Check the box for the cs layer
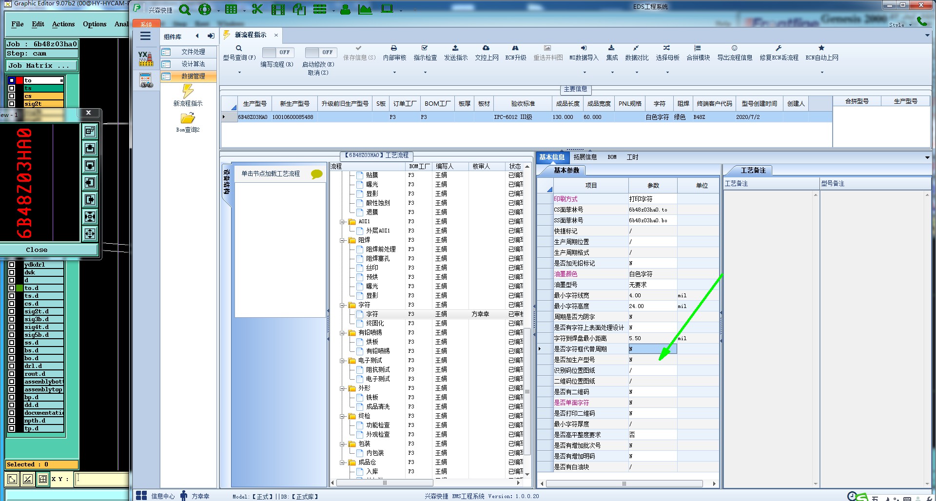The image size is (936, 501). [12, 96]
